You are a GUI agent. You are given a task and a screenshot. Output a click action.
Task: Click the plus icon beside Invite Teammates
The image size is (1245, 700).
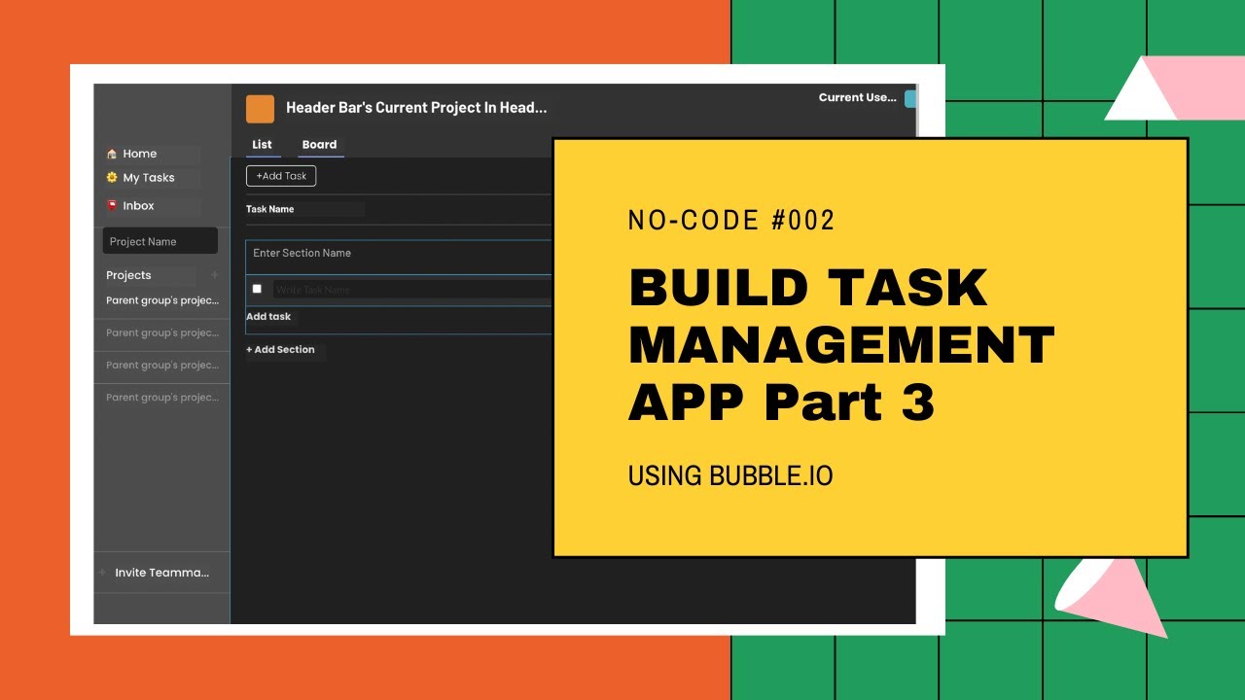pyautogui.click(x=102, y=573)
